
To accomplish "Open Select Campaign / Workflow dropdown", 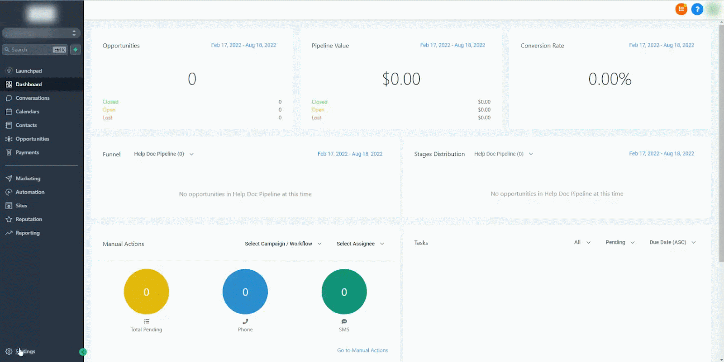I will [283, 244].
